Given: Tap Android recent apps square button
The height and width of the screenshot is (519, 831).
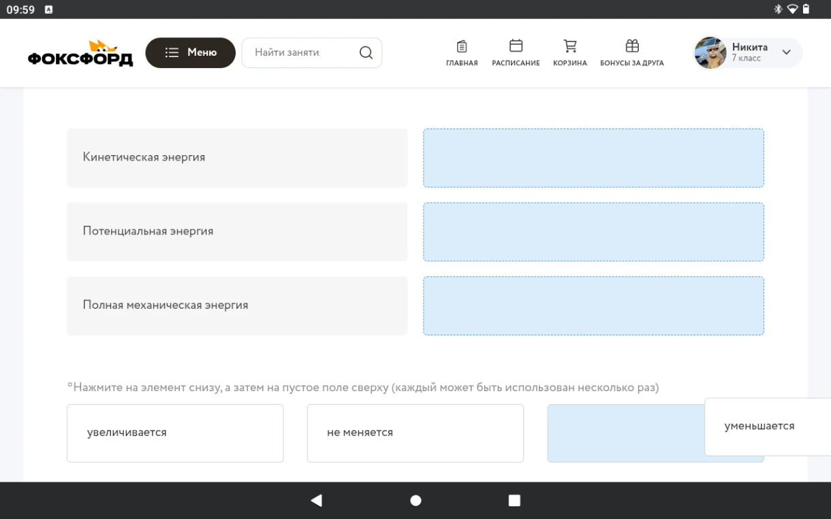Looking at the screenshot, I should (514, 501).
